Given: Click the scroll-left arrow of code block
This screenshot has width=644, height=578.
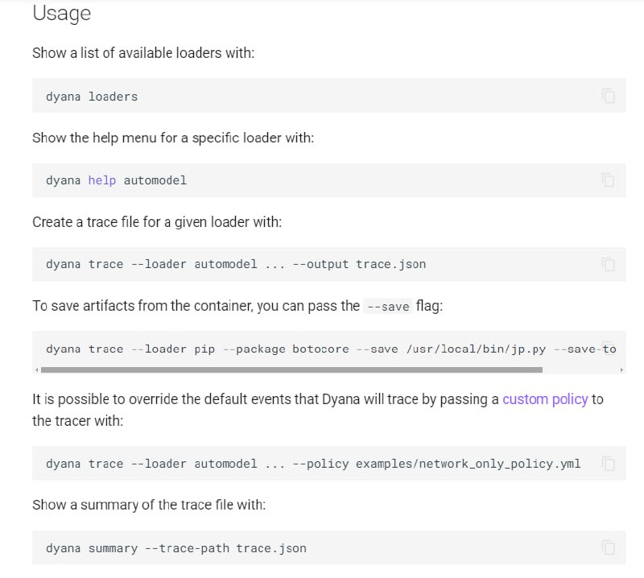Looking at the screenshot, I should point(36,370).
